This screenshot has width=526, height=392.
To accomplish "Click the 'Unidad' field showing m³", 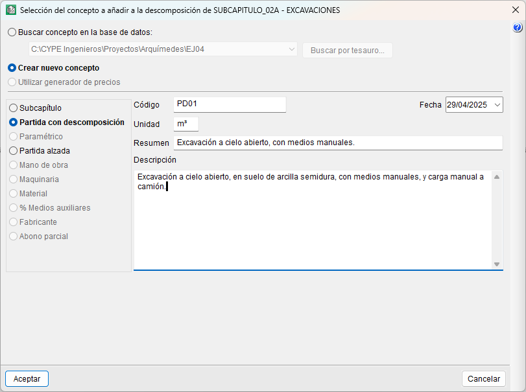I will [186, 124].
